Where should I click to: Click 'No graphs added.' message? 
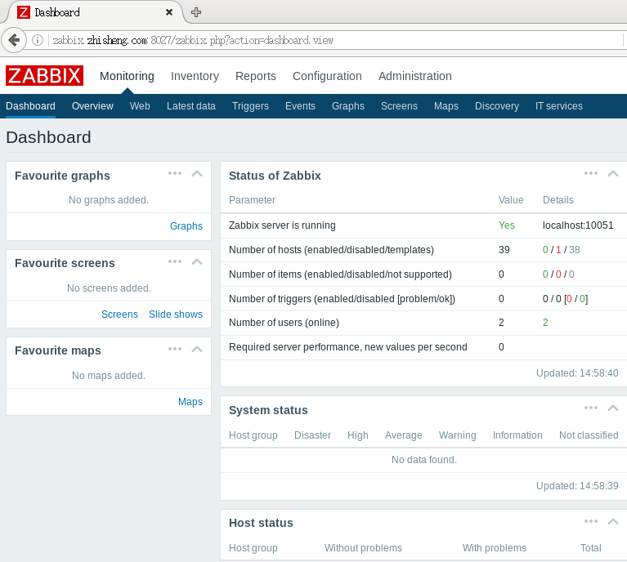[109, 200]
